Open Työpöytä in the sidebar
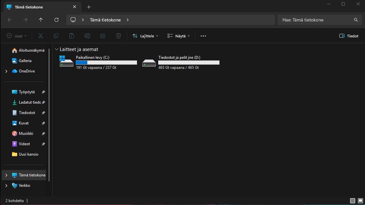 point(23,92)
